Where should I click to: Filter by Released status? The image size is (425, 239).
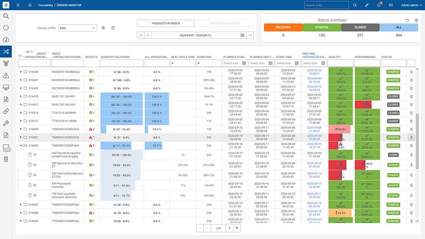tap(283, 27)
